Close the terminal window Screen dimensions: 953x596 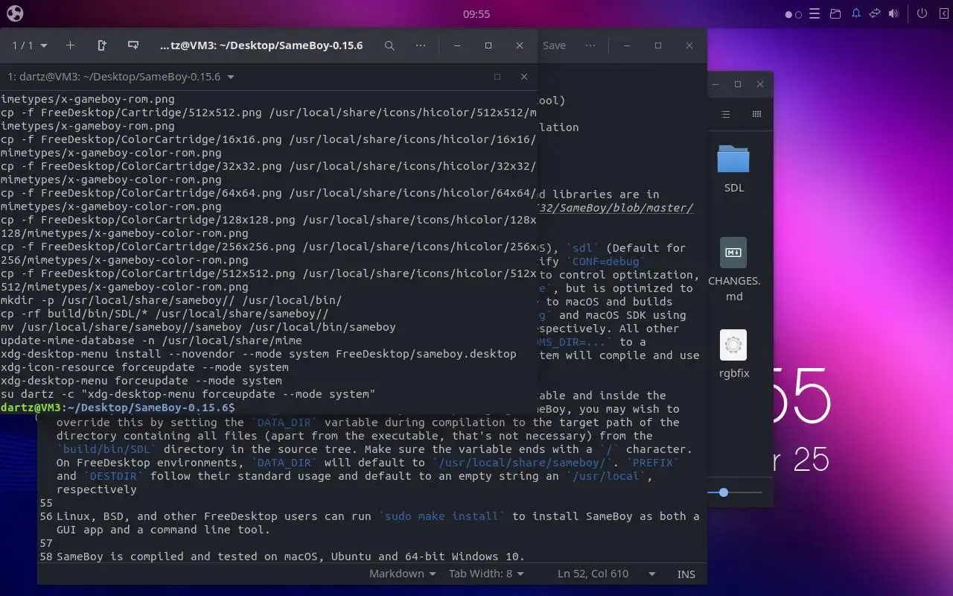(520, 45)
